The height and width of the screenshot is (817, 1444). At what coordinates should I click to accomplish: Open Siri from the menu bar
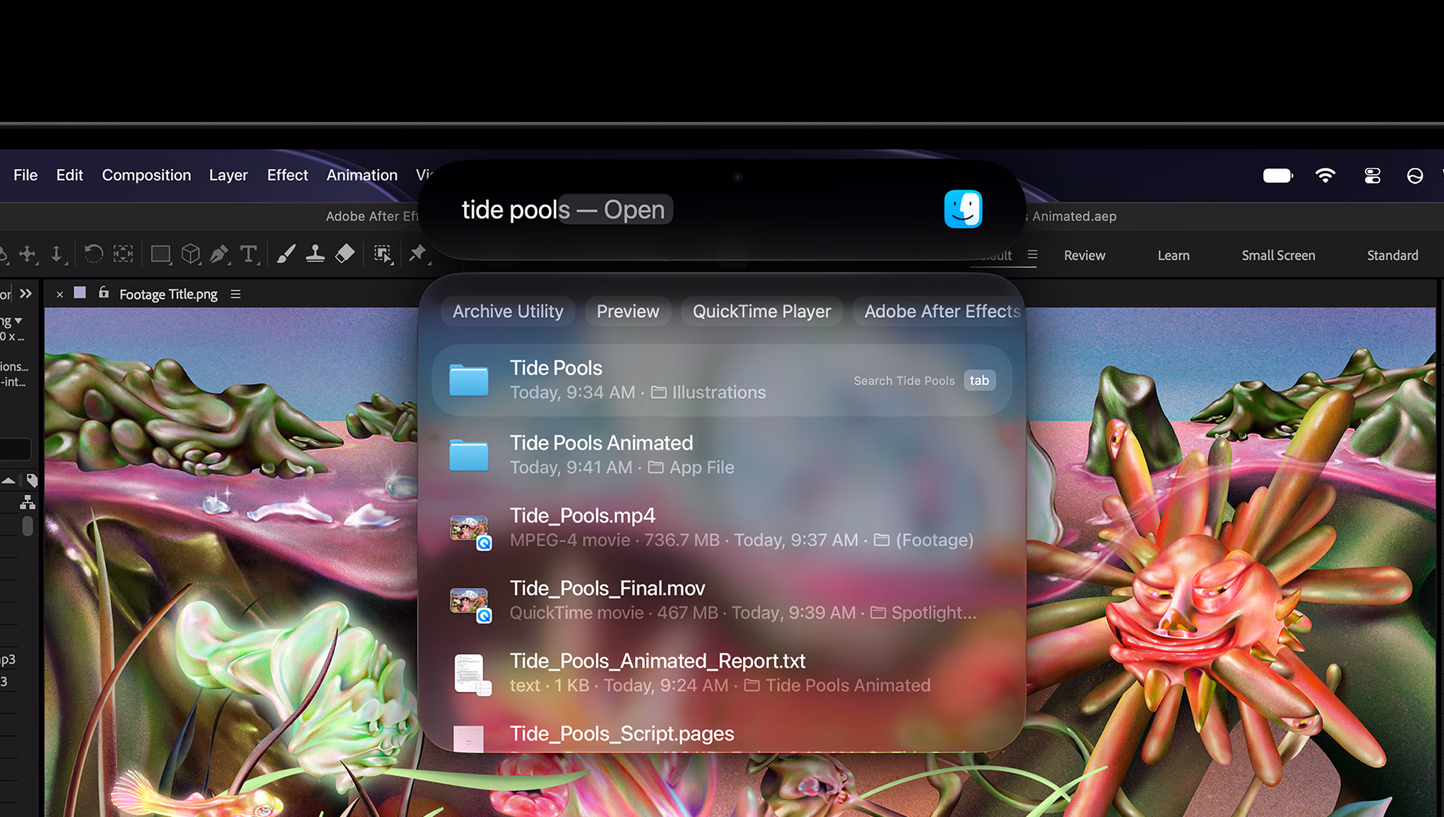[1414, 176]
